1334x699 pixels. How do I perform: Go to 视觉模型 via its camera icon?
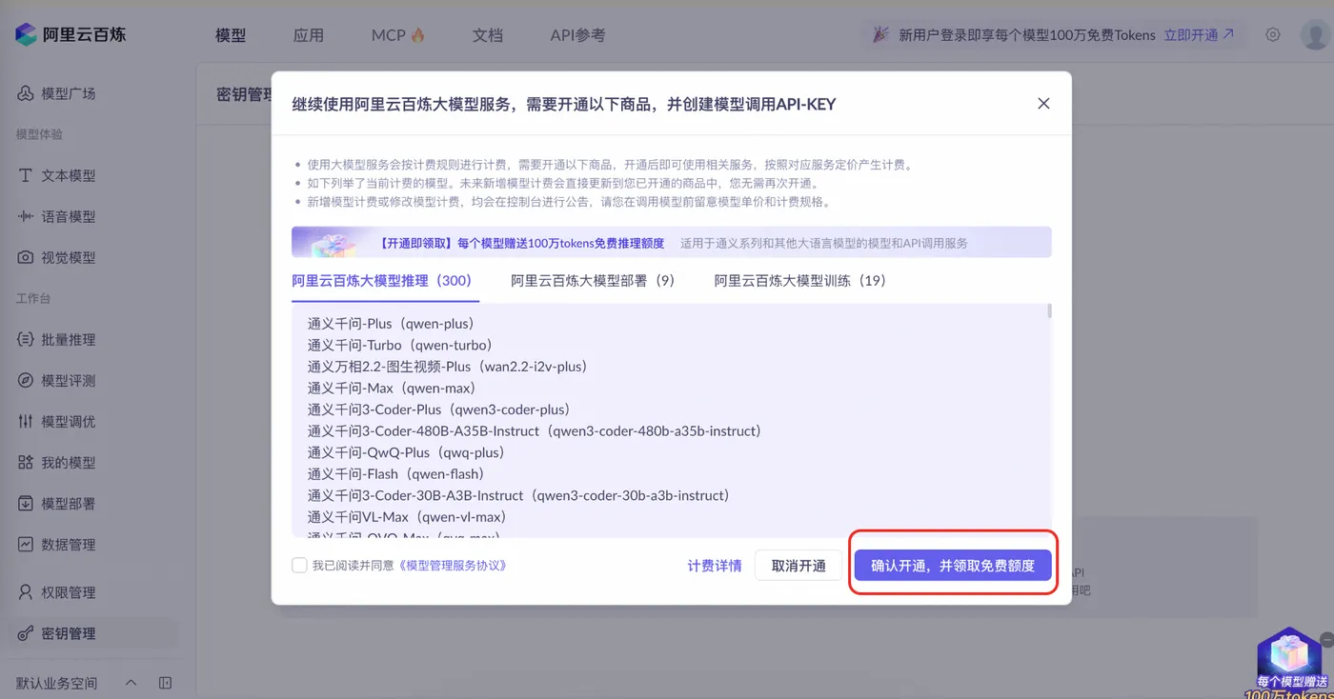(26, 257)
